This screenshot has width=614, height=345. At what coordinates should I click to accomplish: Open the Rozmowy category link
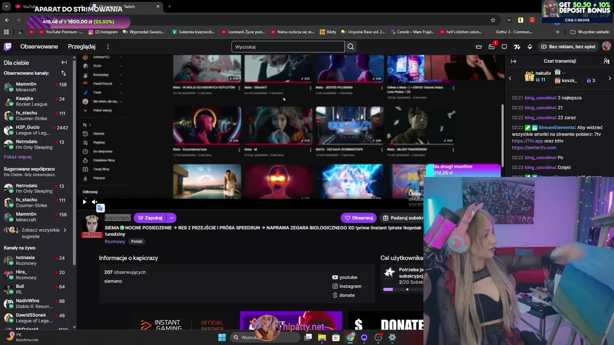pos(115,241)
